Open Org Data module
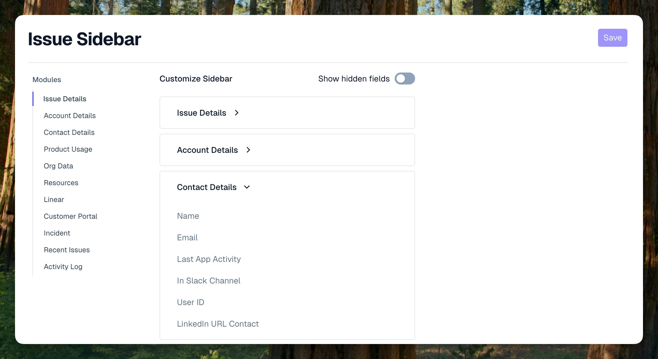The height and width of the screenshot is (359, 658). tap(58, 166)
